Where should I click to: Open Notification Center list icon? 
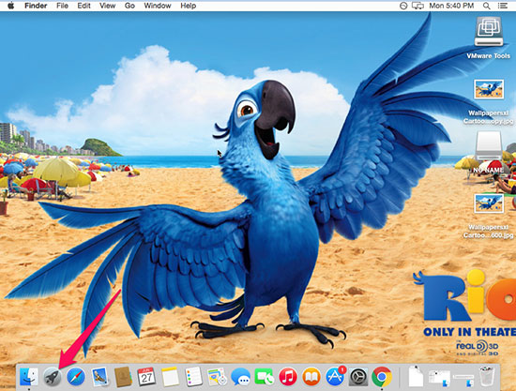tap(503, 6)
